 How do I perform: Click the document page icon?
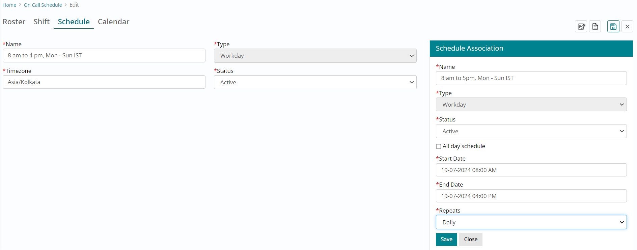595,27
